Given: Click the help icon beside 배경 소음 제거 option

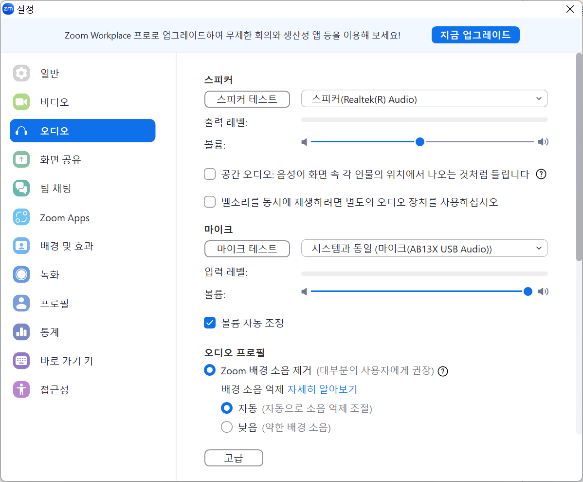Looking at the screenshot, I should coord(442,371).
